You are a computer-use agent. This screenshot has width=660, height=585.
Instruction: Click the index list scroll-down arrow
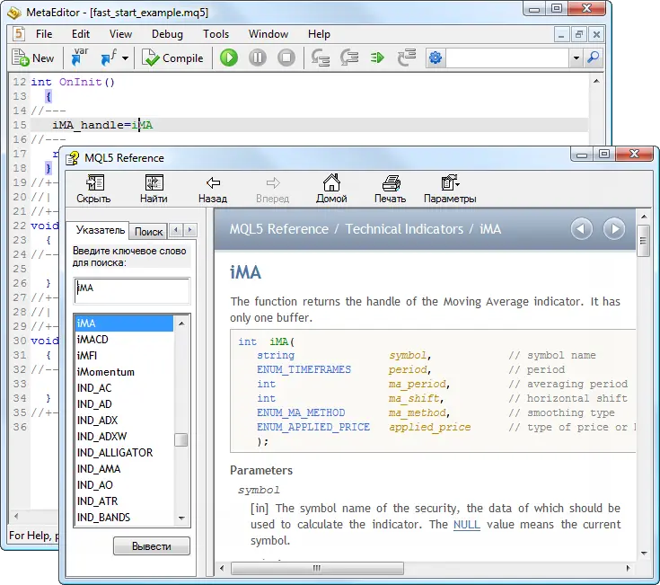click(181, 518)
